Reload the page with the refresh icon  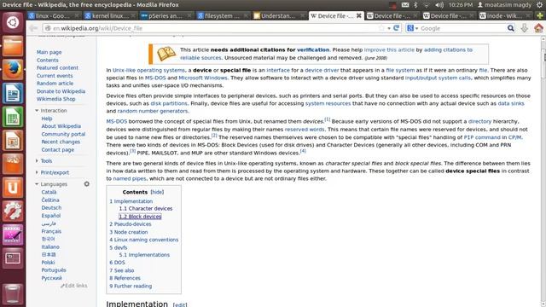tap(396, 28)
